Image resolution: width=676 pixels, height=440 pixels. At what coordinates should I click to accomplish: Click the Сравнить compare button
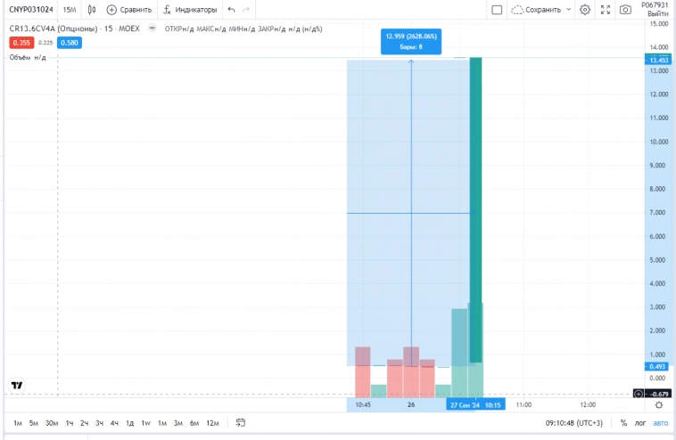tap(129, 10)
